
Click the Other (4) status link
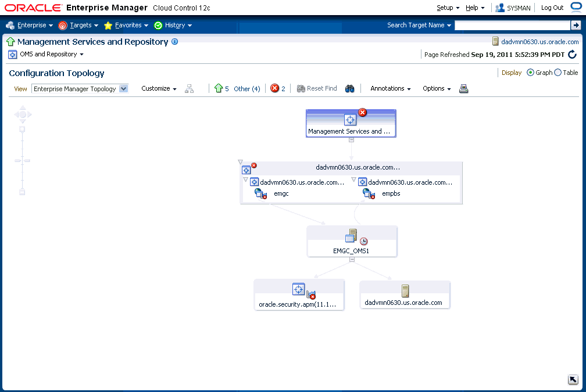click(247, 88)
